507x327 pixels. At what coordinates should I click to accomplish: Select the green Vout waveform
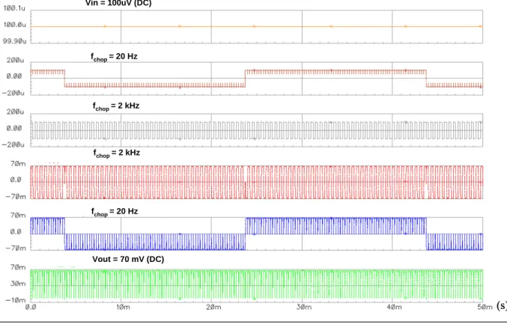coord(257,284)
